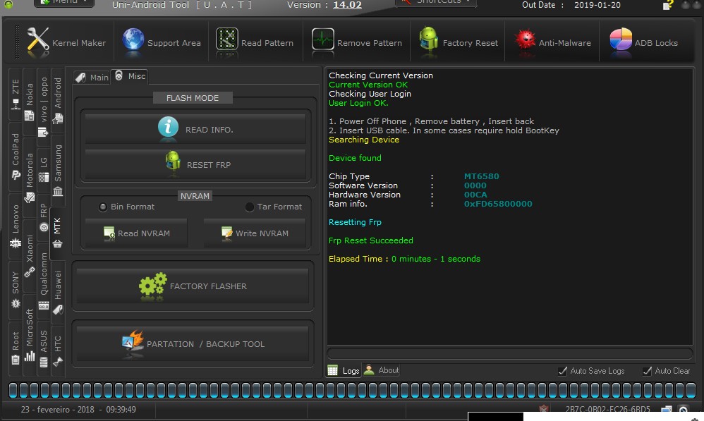The image size is (704, 421).
Task: Click the READ INFO. button
Action: pos(195,129)
